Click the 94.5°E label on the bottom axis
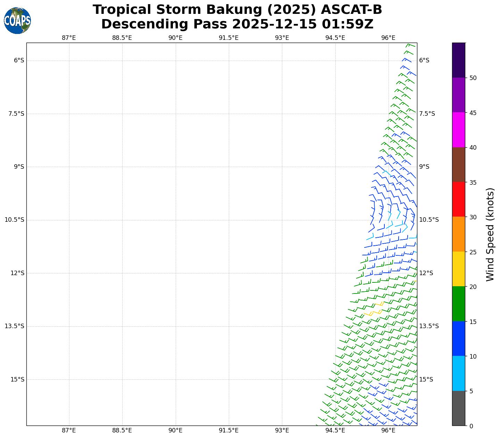This screenshot has height=438, width=500. [x=335, y=430]
